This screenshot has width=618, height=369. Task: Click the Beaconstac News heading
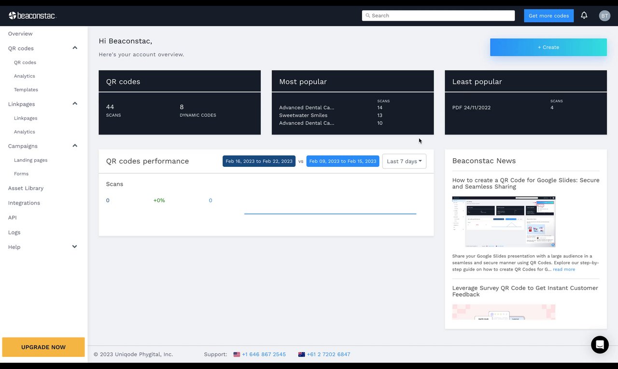pos(484,161)
